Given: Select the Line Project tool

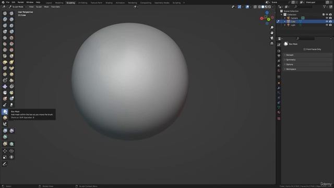Looking at the screenshot, I should [5, 124].
